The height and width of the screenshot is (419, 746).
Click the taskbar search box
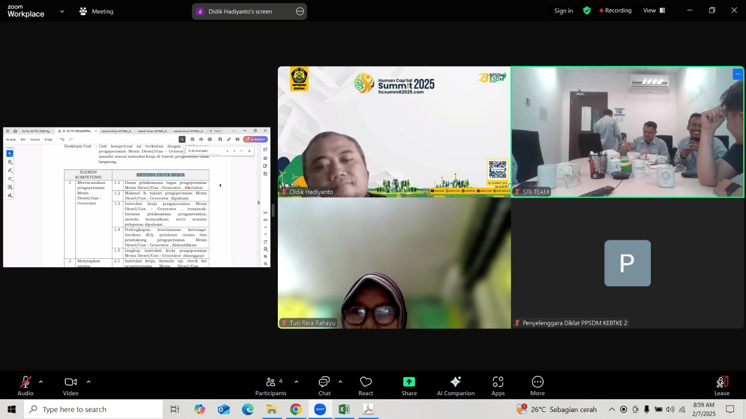(x=93, y=409)
